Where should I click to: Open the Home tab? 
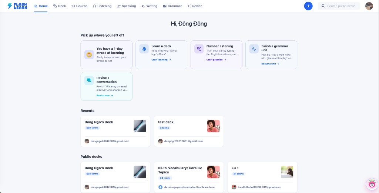pyautogui.click(x=41, y=6)
